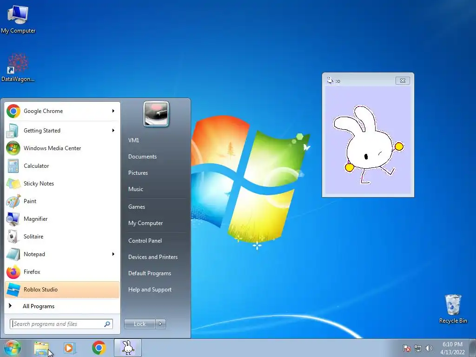Launch the Paint palette icon
This screenshot has height=357, width=476.
[13, 201]
